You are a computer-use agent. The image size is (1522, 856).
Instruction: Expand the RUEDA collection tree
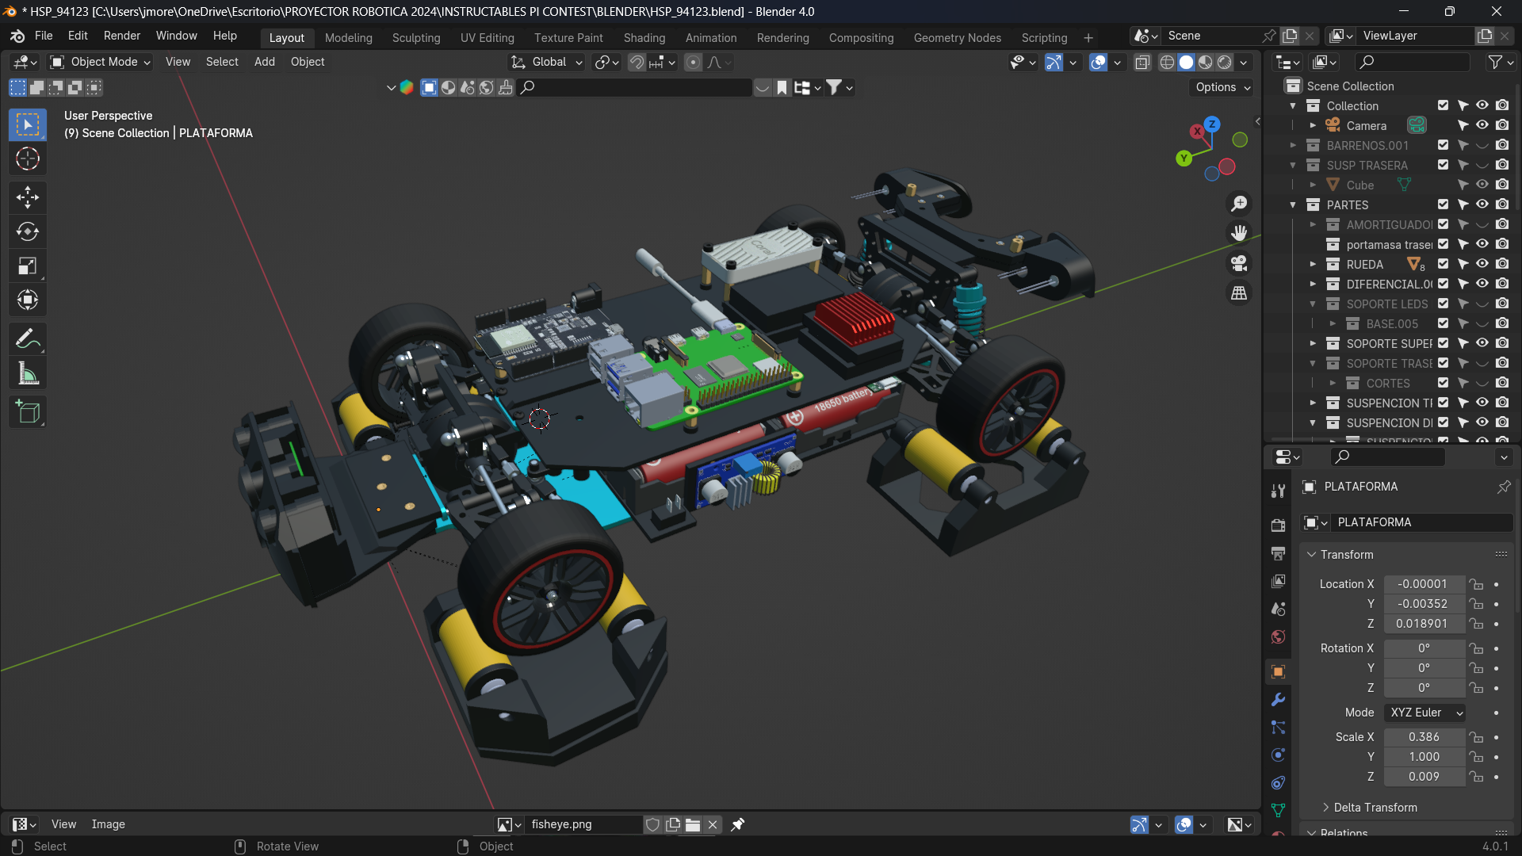pos(1313,264)
